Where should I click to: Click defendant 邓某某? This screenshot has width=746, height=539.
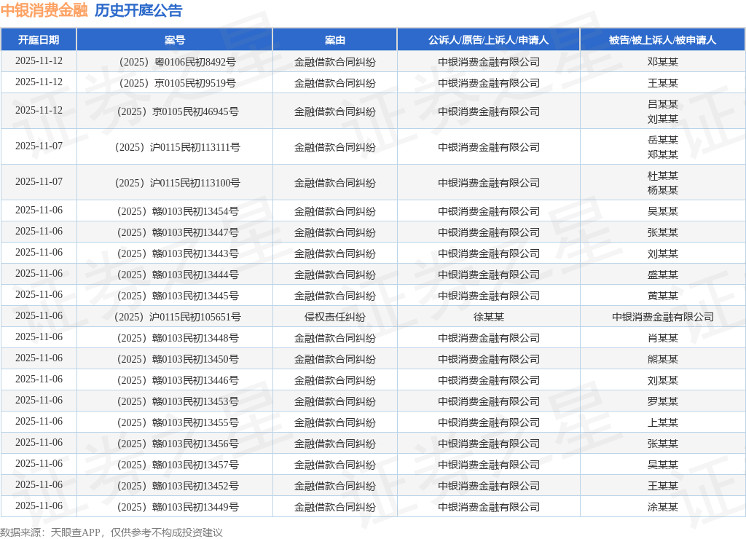point(663,62)
